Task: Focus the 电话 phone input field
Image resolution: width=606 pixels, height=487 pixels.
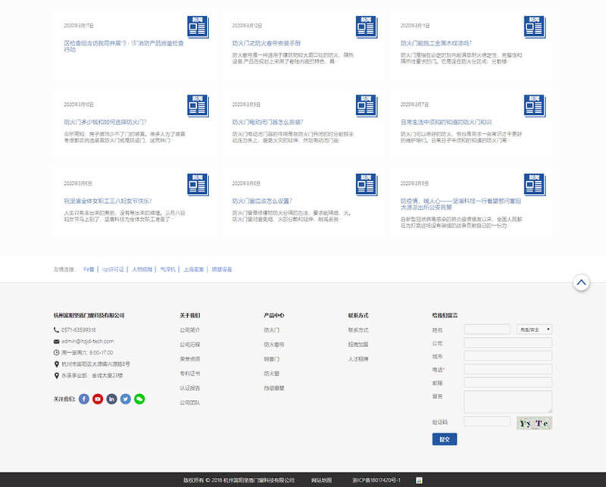Action: pyautogui.click(x=508, y=369)
